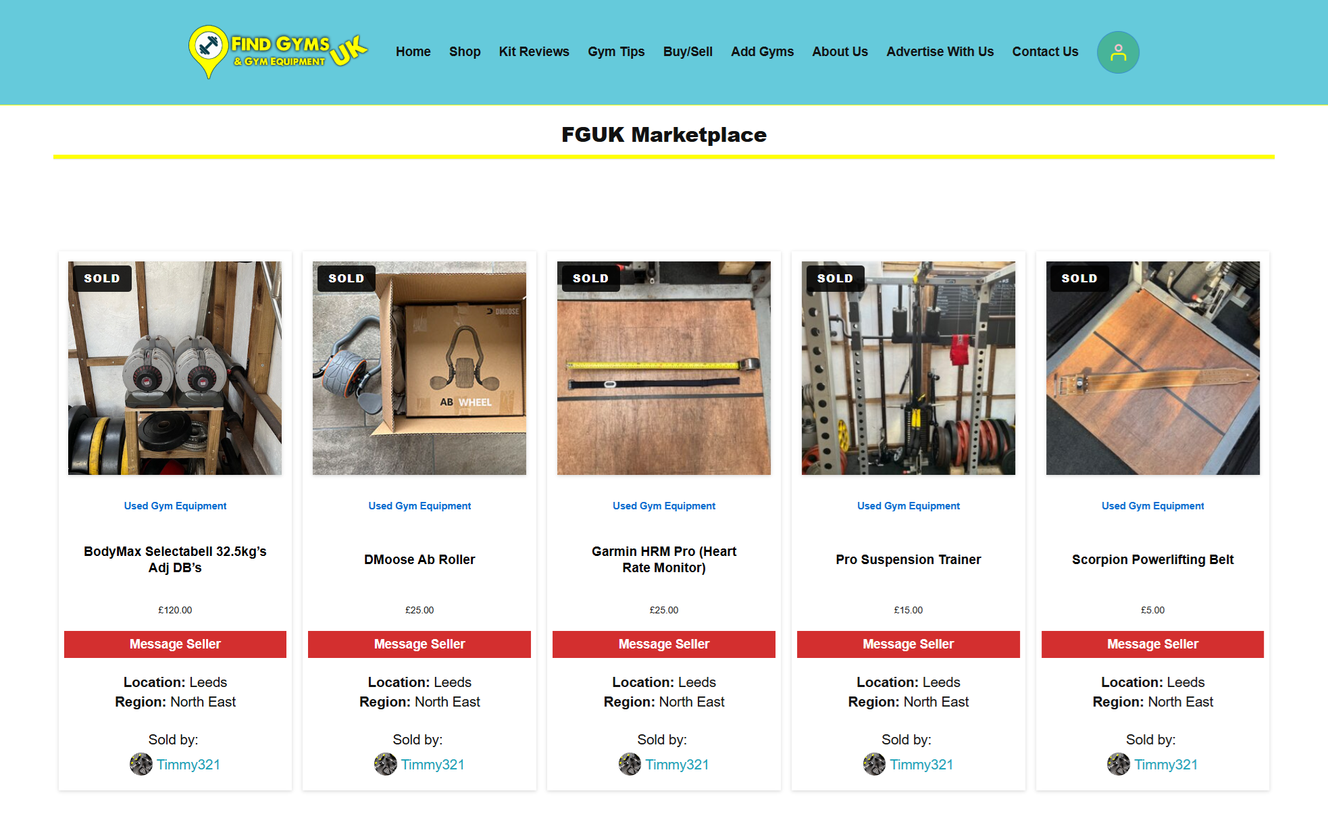
Task: Click the Find Gyms UK logo
Action: pos(278,52)
